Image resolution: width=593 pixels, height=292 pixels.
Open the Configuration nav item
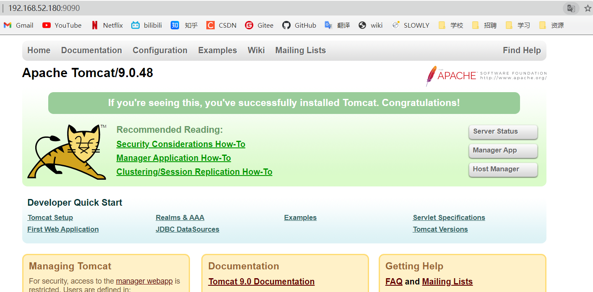tap(160, 50)
